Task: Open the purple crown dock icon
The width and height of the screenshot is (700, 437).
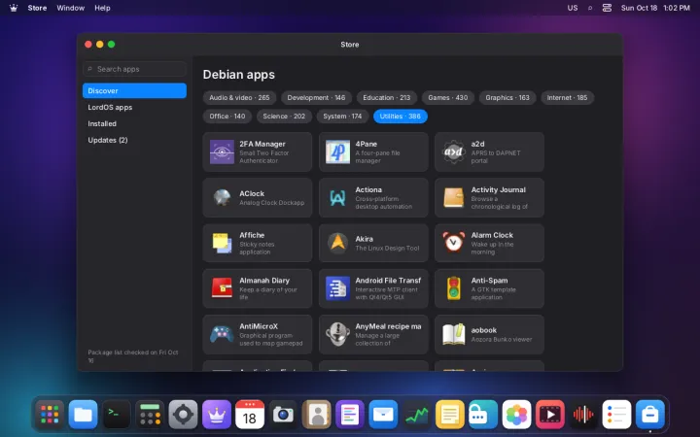Action: click(x=217, y=415)
